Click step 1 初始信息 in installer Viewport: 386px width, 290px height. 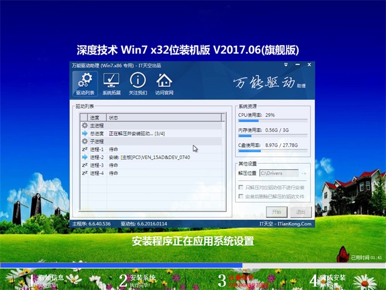[x=47, y=280]
